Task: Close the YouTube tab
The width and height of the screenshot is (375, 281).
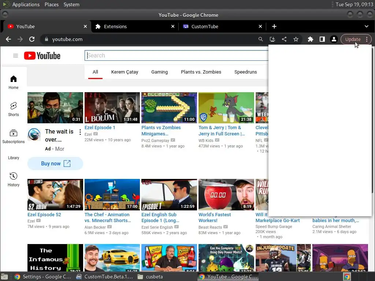Action: [85, 26]
